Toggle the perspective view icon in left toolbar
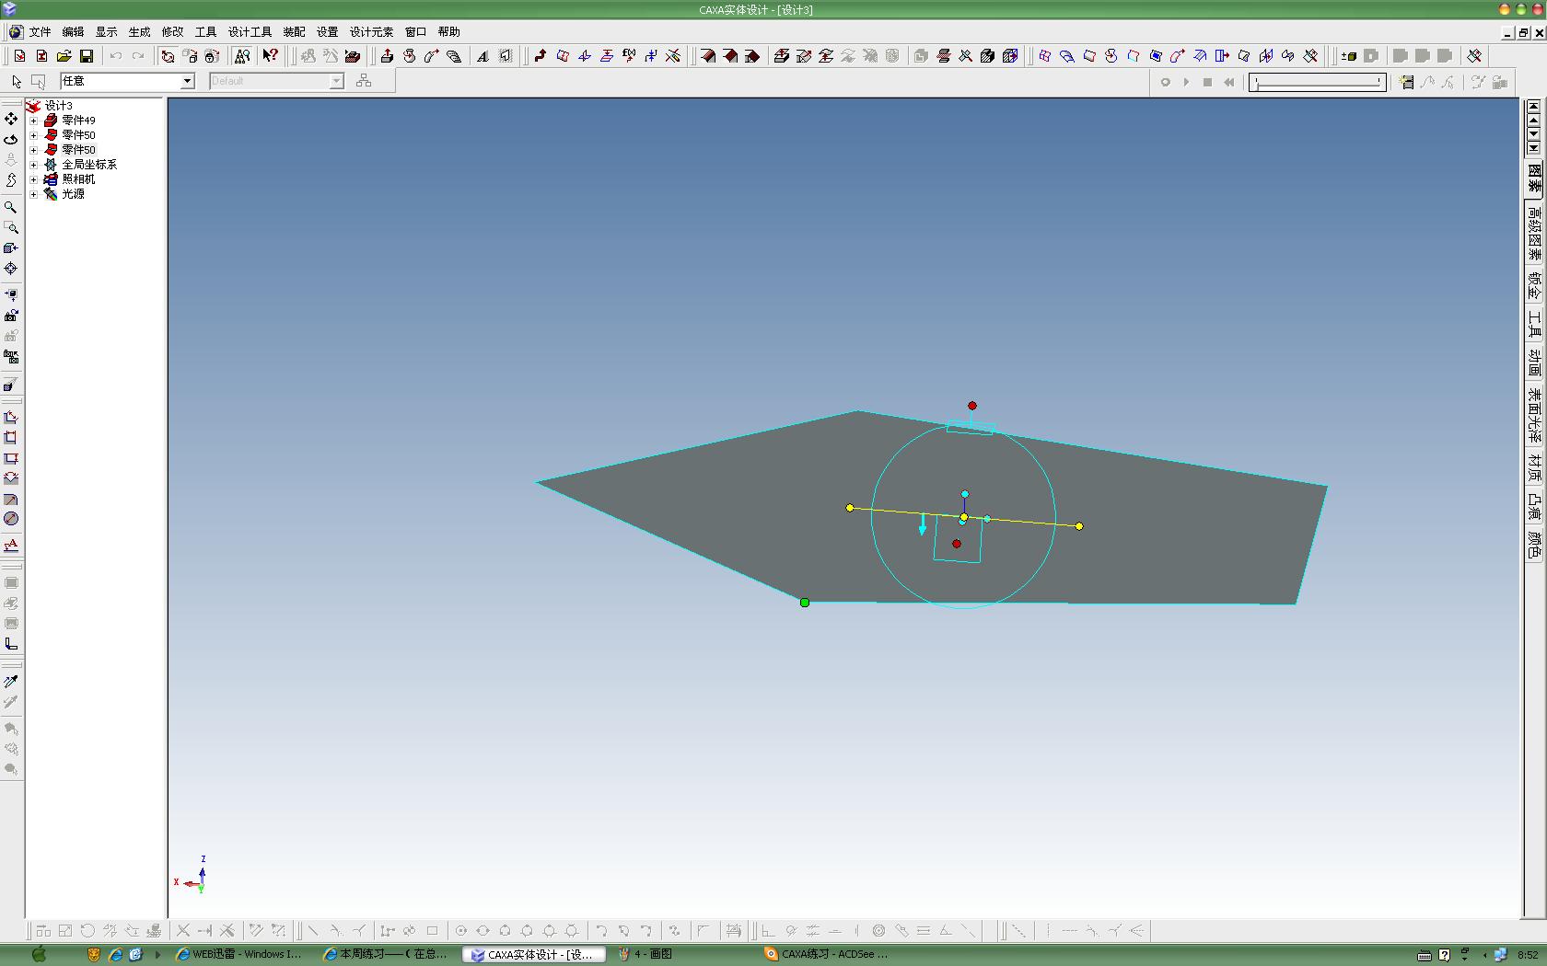This screenshot has height=966, width=1547. tap(11, 384)
